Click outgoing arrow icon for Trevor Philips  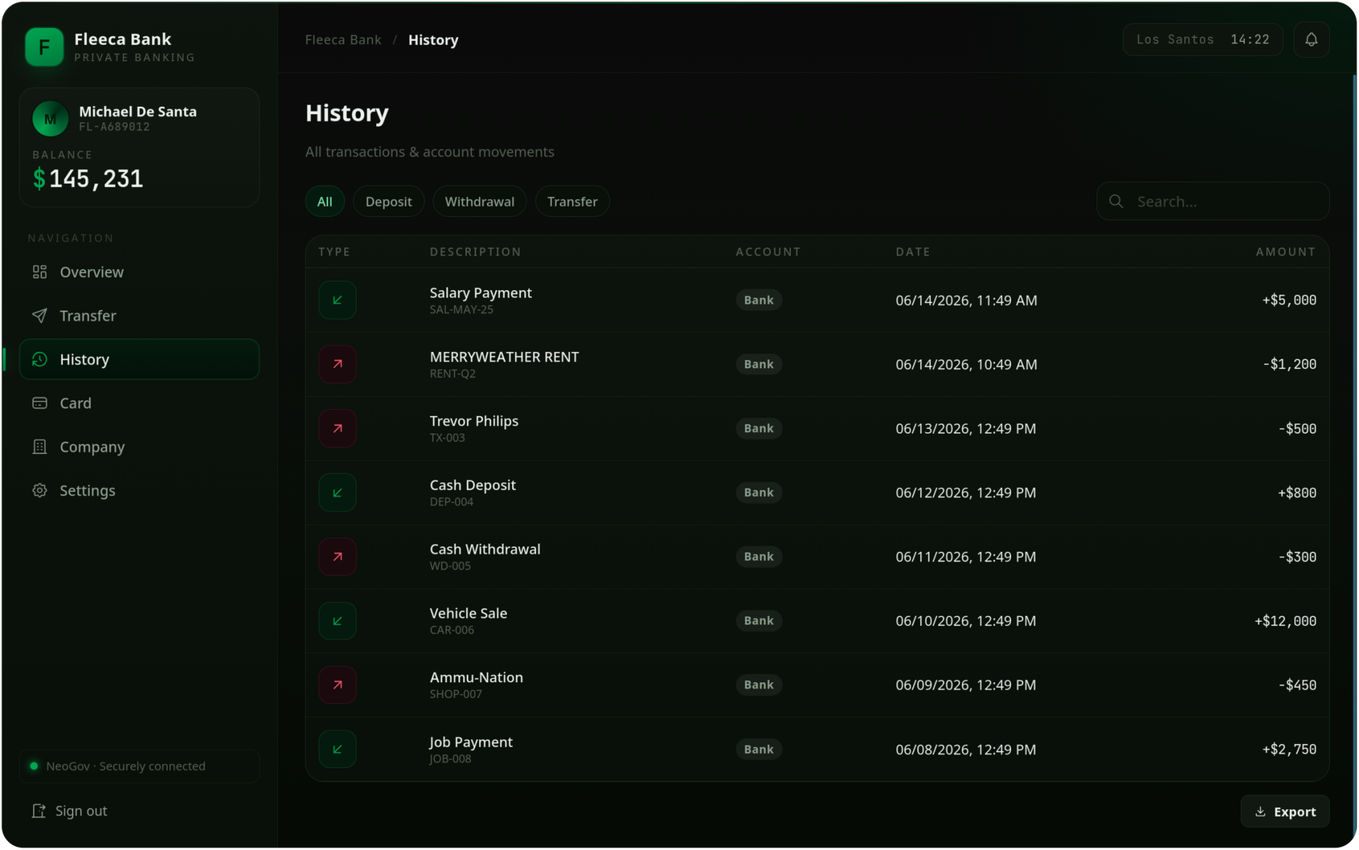(x=337, y=428)
